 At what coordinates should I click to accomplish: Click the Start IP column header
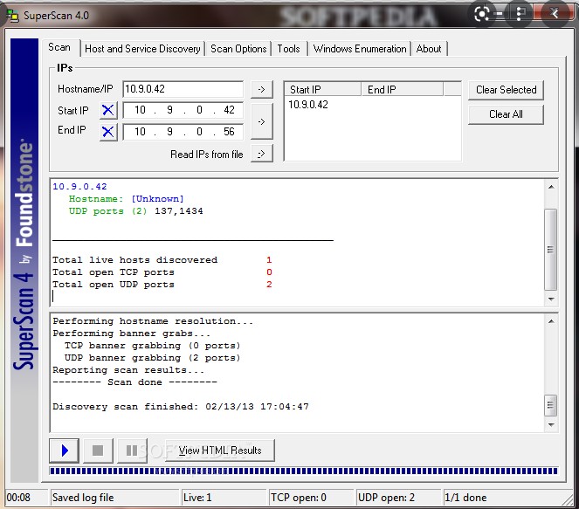click(x=323, y=89)
